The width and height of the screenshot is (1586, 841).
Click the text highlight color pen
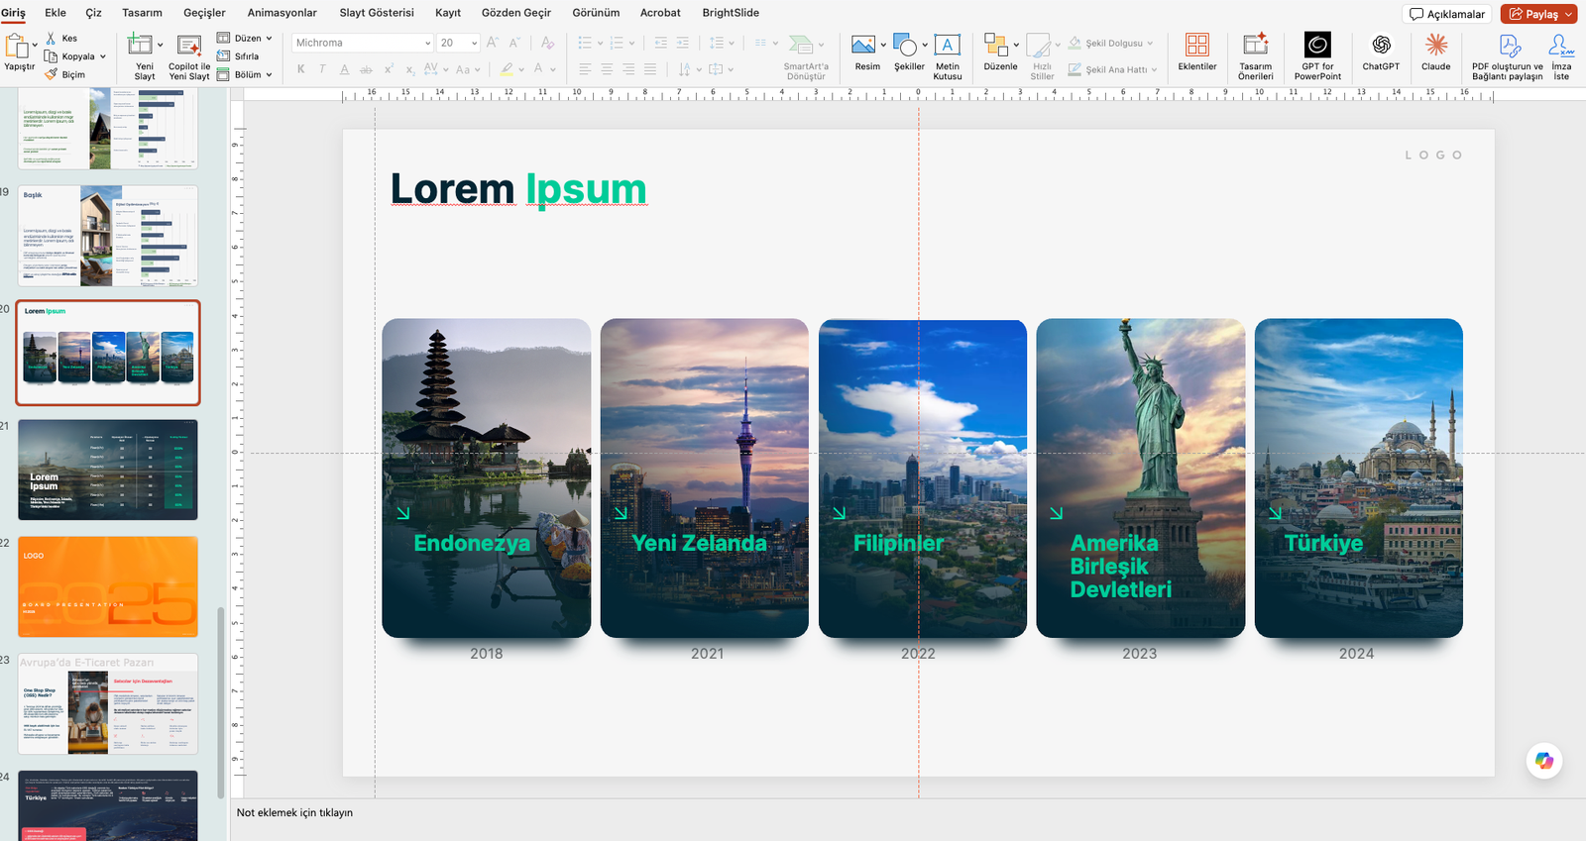[507, 69]
